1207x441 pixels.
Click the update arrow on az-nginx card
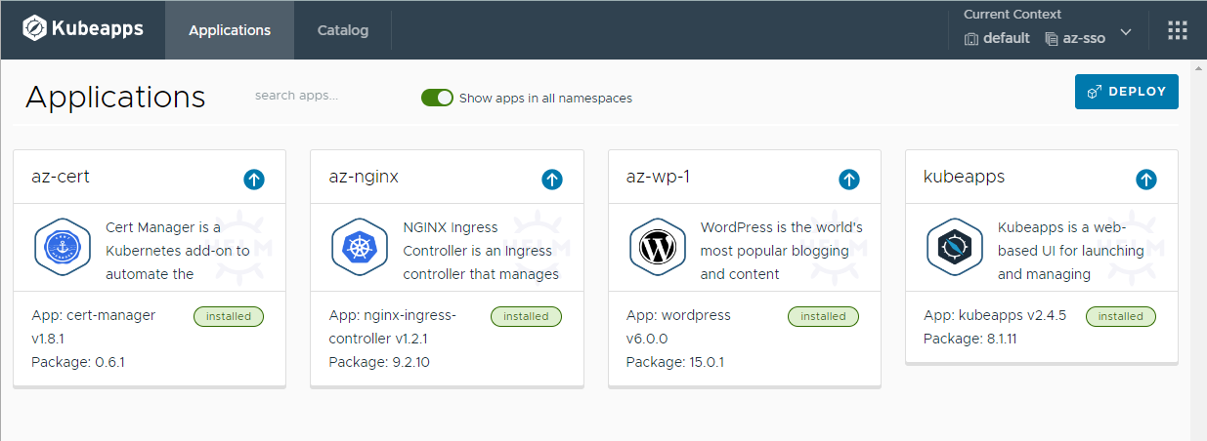(551, 180)
